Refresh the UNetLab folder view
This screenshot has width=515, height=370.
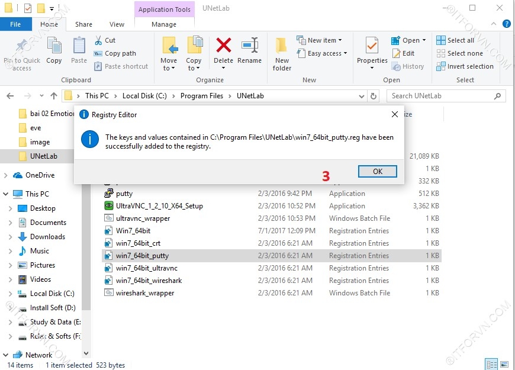coord(374,96)
